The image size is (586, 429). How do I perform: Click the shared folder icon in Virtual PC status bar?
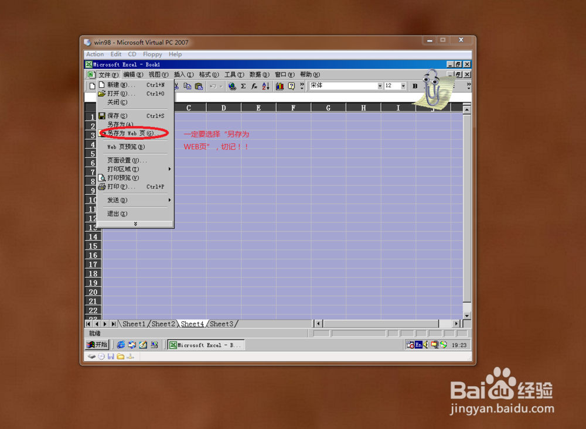click(x=120, y=356)
